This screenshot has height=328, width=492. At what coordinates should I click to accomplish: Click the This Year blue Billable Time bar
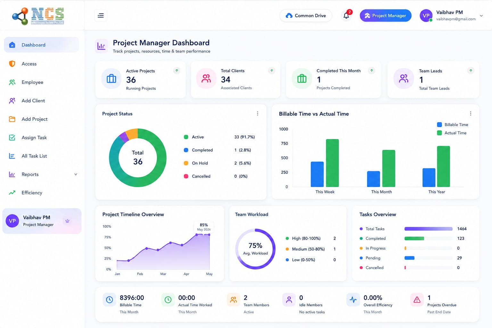pos(429,178)
